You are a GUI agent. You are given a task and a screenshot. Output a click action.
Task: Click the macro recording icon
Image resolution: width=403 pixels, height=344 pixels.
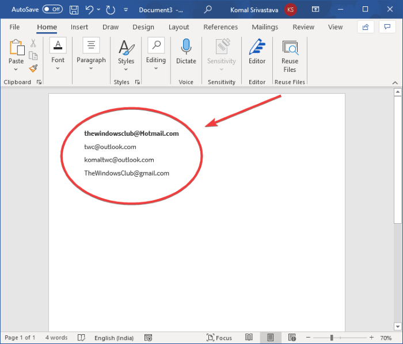(149, 338)
